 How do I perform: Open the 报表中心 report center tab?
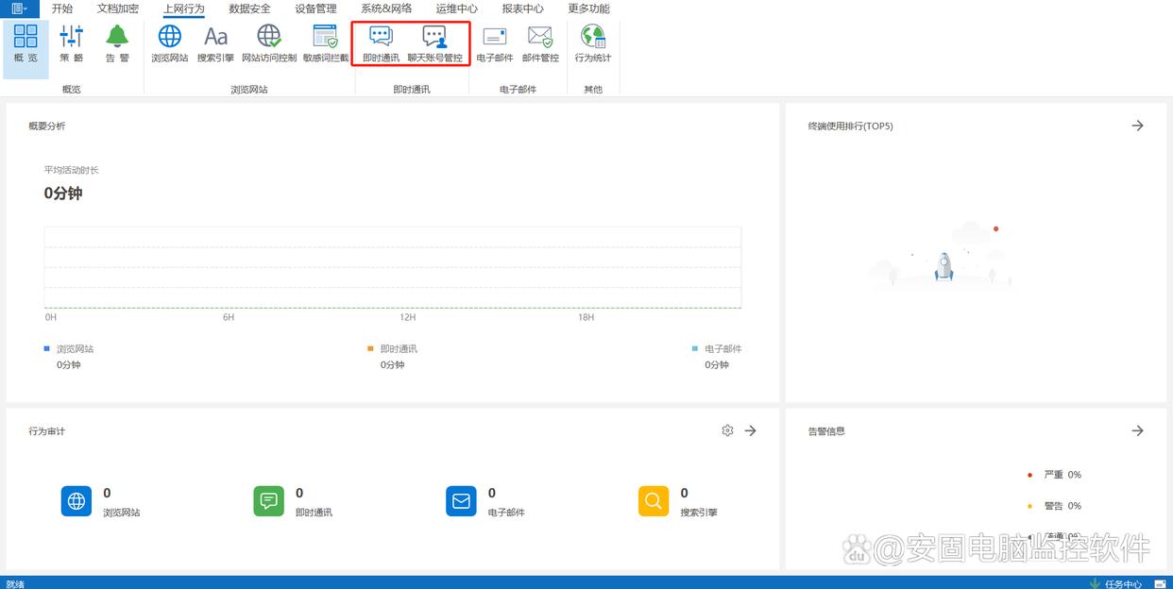(x=522, y=8)
